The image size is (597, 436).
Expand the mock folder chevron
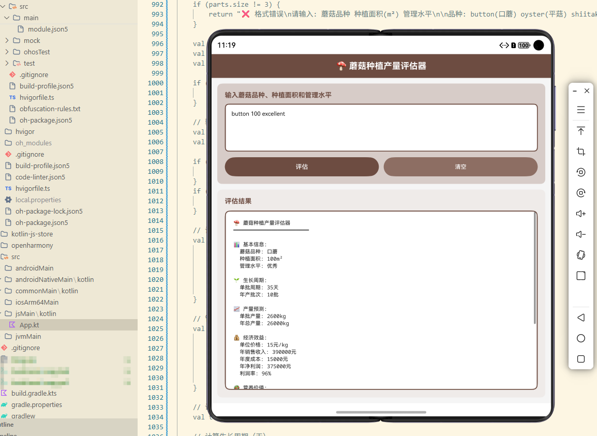pos(7,40)
